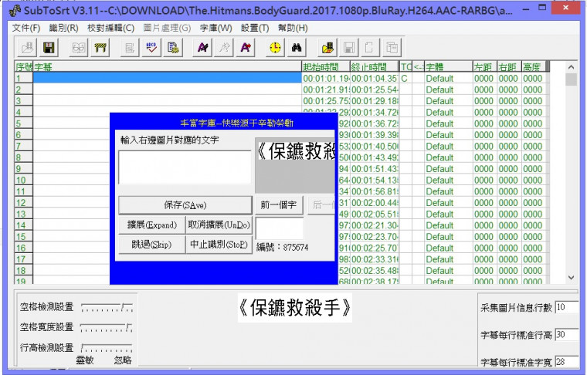
Task: Click start time 00:01:21.91 cell
Action: [x=326, y=90]
